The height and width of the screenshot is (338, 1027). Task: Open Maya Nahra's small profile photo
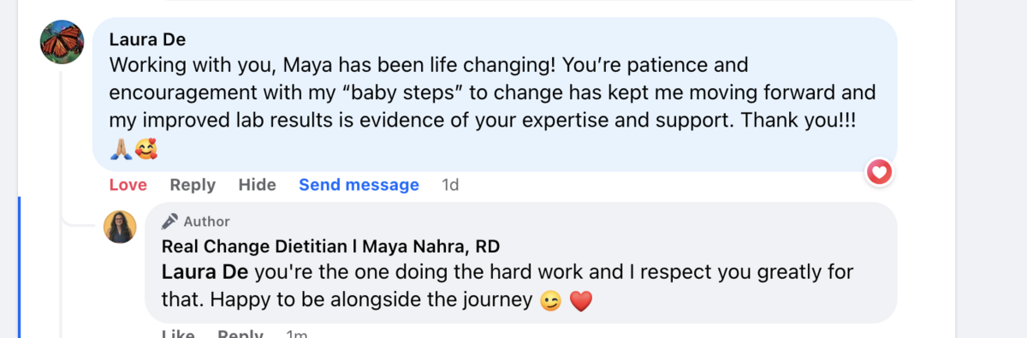tap(120, 227)
